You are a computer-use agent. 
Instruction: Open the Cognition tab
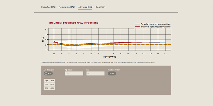point(100,7)
